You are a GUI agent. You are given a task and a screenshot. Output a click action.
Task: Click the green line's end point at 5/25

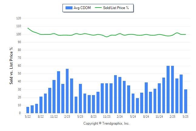[x=186, y=34]
